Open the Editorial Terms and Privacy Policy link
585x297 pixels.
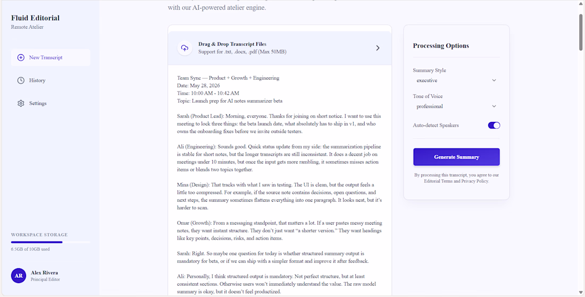(456, 181)
